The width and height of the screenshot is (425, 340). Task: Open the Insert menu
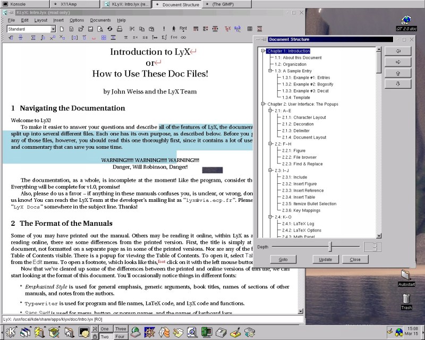pos(58,20)
